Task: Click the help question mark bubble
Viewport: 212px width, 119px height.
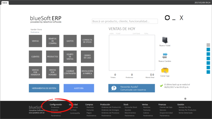Action: click(x=114, y=88)
